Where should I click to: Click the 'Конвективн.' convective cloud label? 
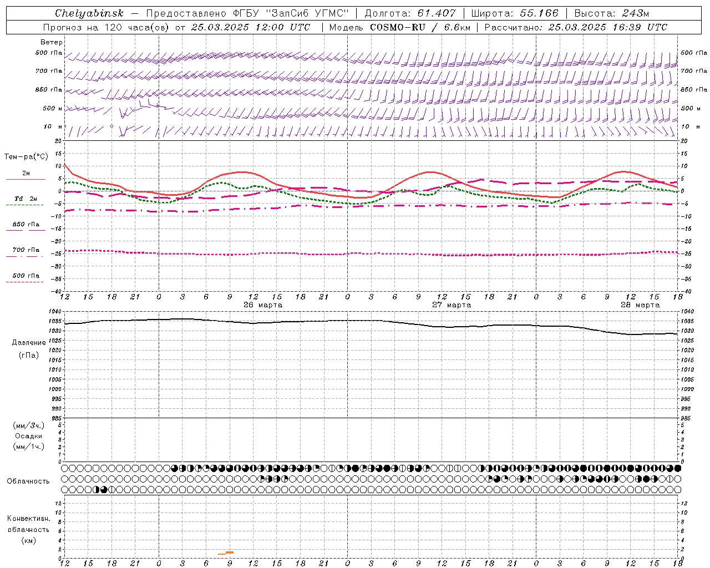(29, 519)
